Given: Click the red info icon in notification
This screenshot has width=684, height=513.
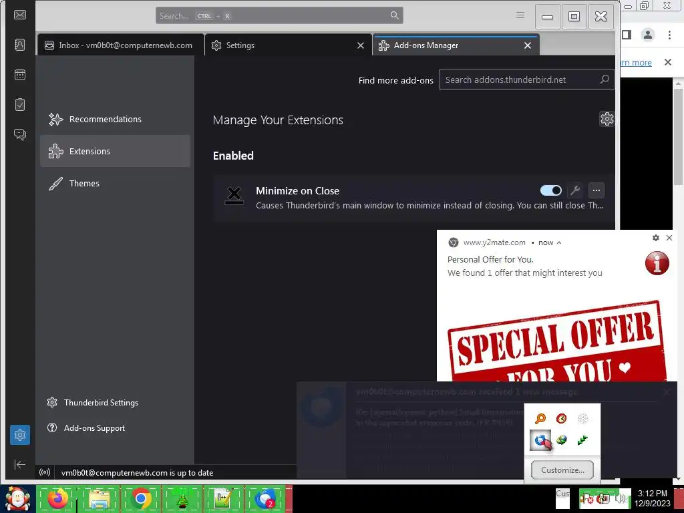Looking at the screenshot, I should [657, 263].
